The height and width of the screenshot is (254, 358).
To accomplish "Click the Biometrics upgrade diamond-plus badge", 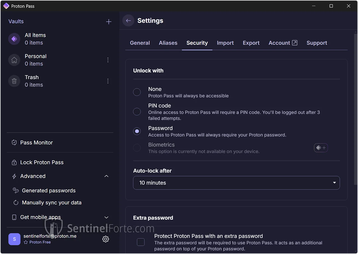I will [321, 148].
